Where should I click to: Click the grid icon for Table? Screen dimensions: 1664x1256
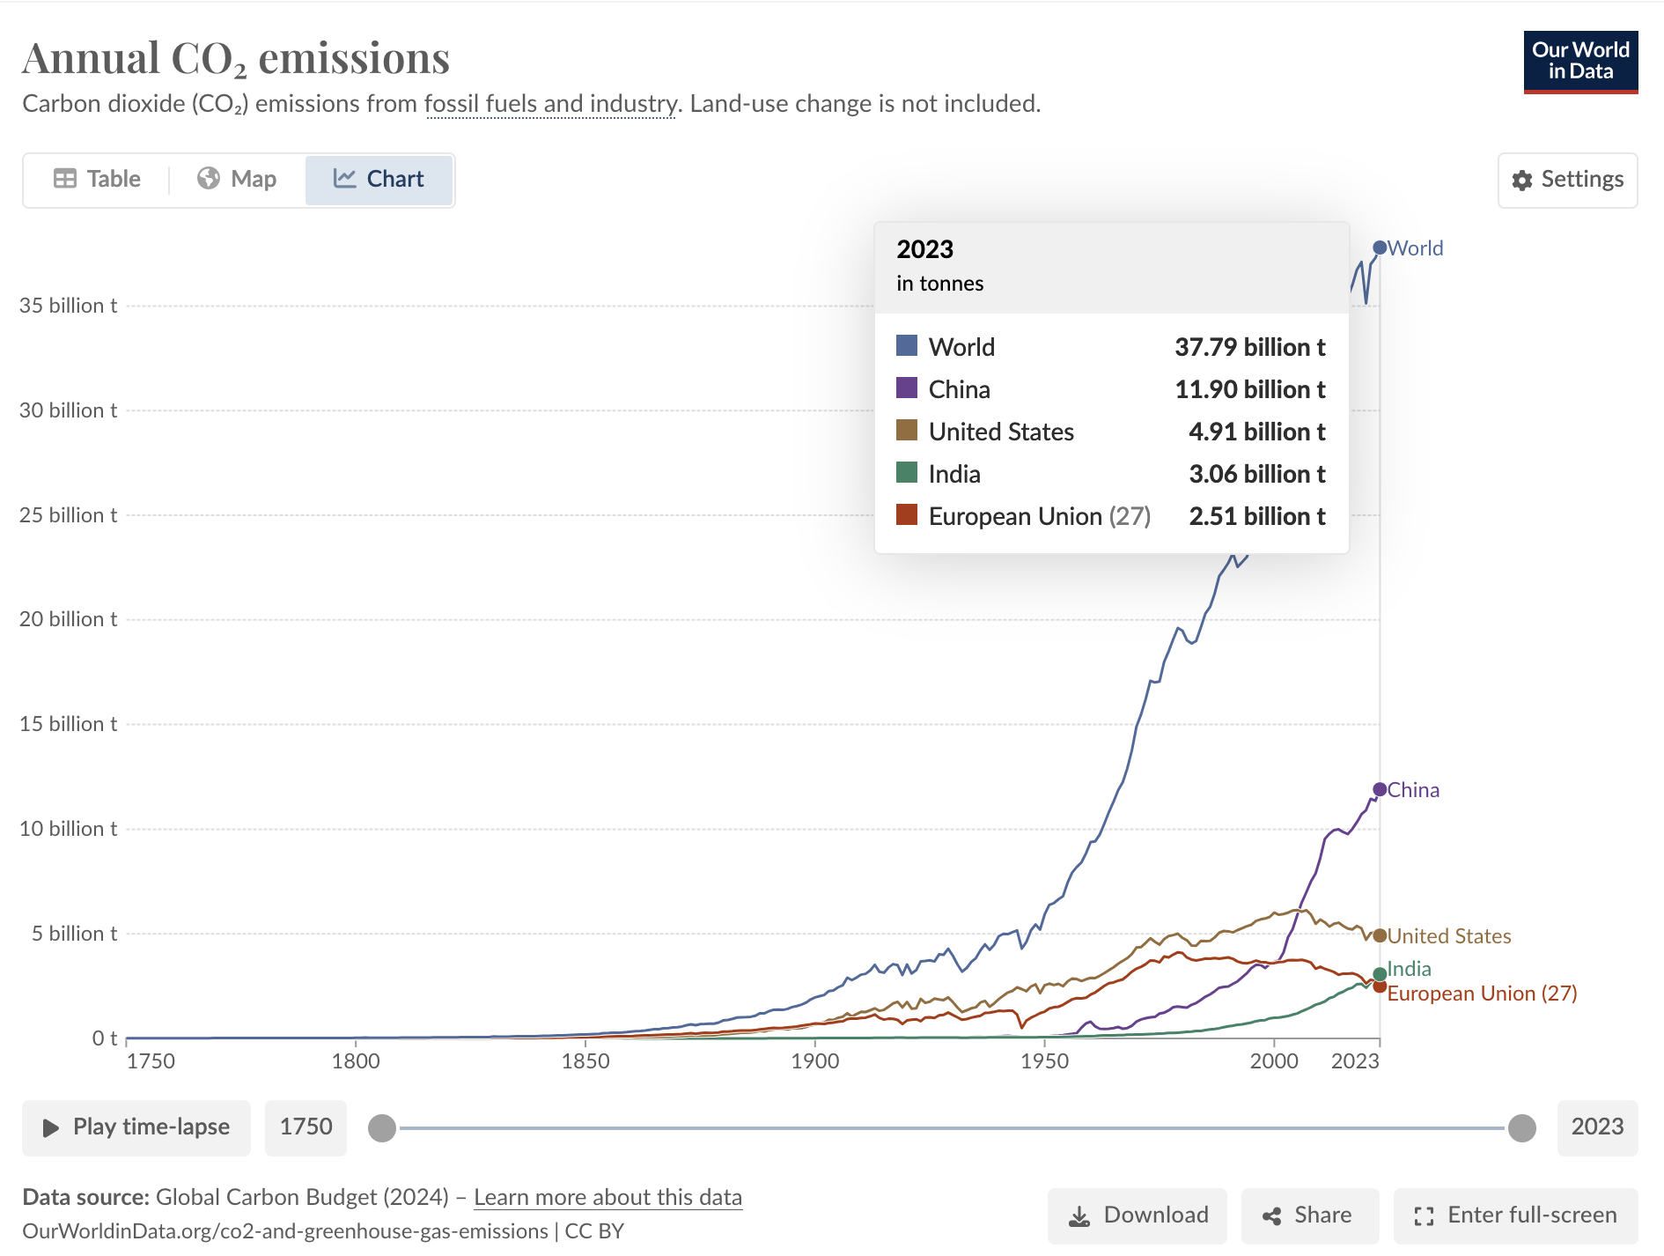coord(65,179)
